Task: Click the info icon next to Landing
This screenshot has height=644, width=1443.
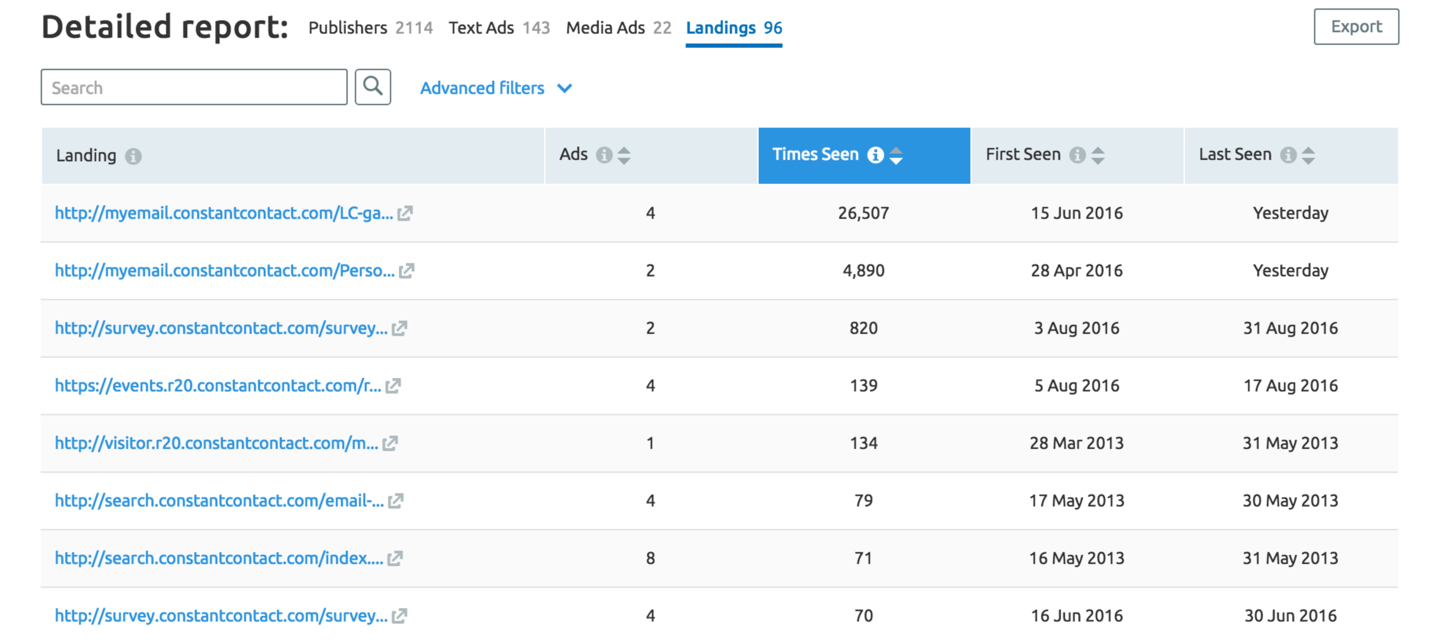Action: [133, 156]
